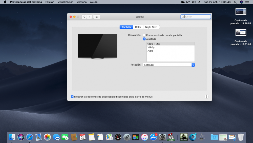Open Contacts book in the Dock
253x143 pixels.
(74, 137)
